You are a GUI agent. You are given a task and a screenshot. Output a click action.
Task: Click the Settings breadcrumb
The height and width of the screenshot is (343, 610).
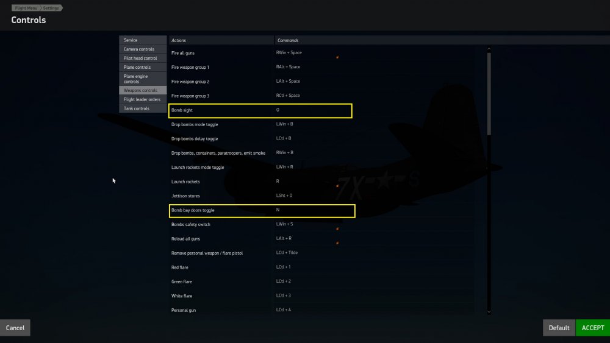(51, 8)
